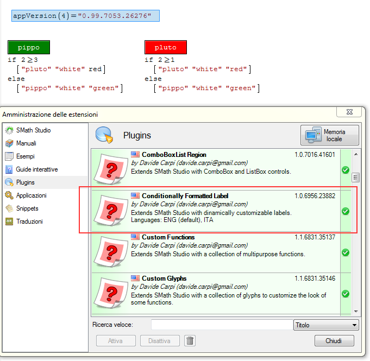The height and width of the screenshot is (361, 370).
Task: Open the Snippets category
Action: pos(27,208)
